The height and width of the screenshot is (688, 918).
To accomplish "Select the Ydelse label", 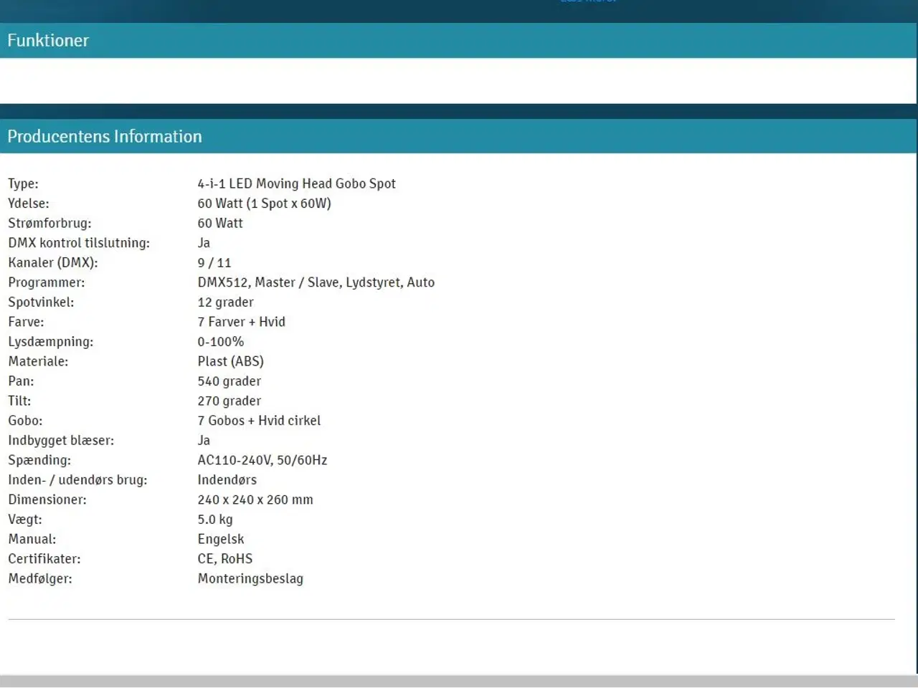I will [x=29, y=204].
